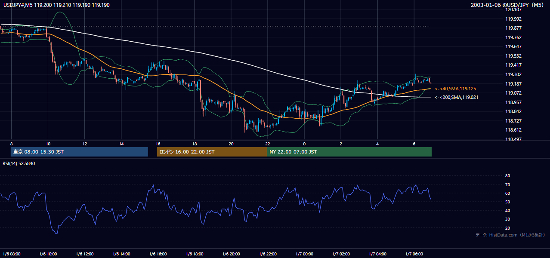Screen dimensions: 550x258
Task: Click hour tick 8 on chart axis
Action: [12, 144]
